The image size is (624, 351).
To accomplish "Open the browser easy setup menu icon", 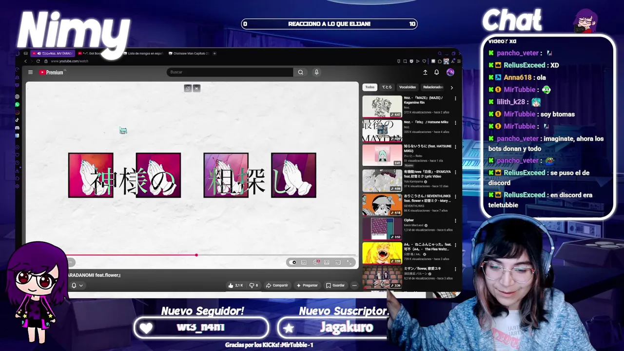I will 459,61.
